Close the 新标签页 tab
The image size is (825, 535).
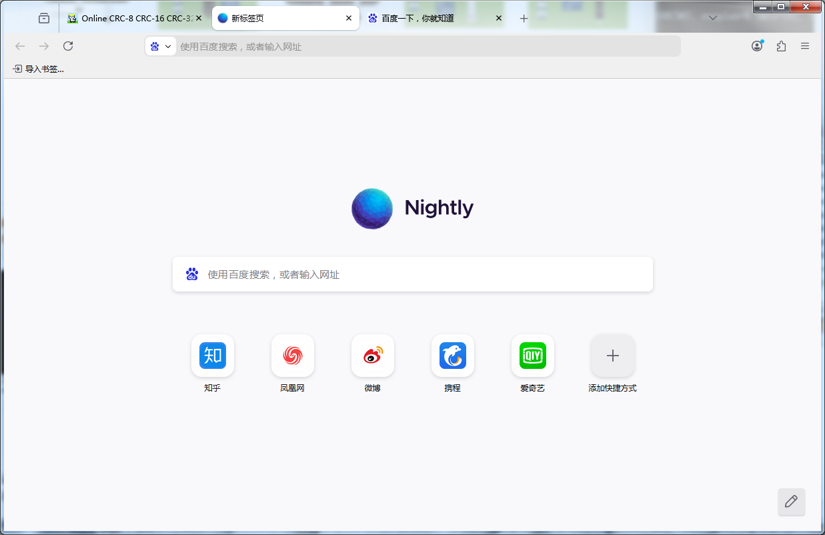click(x=348, y=19)
